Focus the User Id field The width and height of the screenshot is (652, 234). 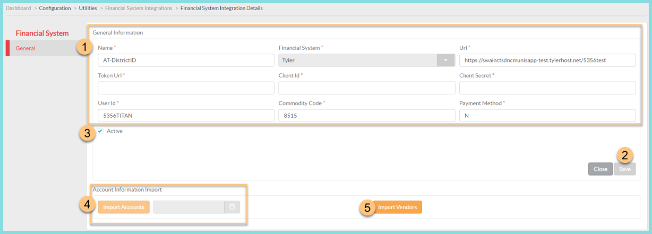(x=186, y=116)
